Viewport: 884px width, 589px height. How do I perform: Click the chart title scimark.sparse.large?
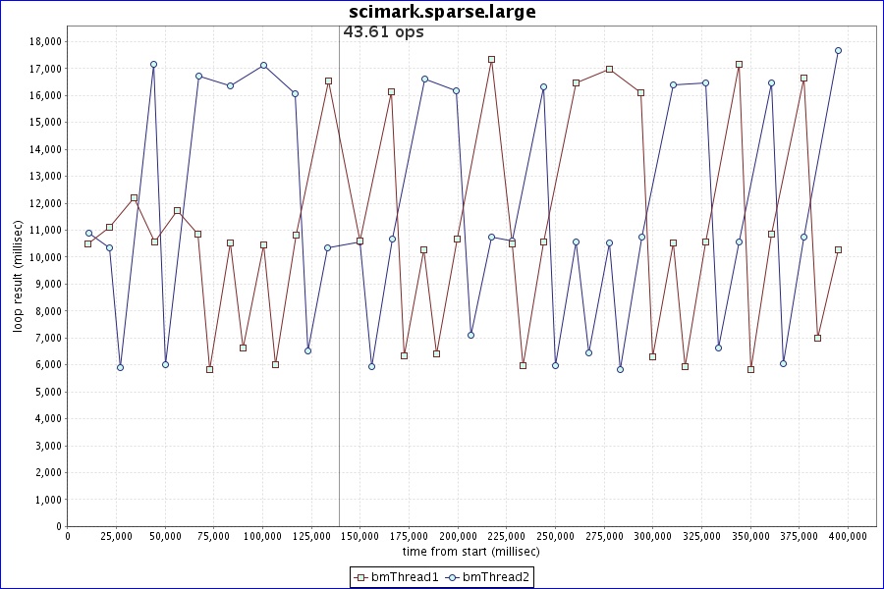pos(442,12)
